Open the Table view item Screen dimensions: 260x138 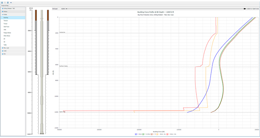13,45
